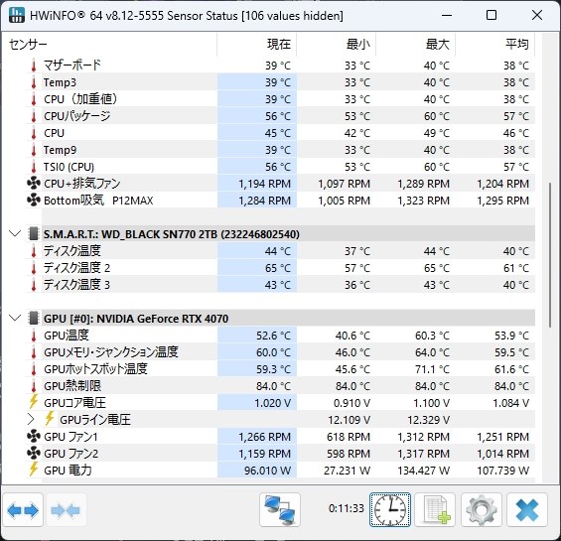Click the thermometer icon beside GPUホットスポット温度
This screenshot has width=561, height=541.
coord(34,369)
